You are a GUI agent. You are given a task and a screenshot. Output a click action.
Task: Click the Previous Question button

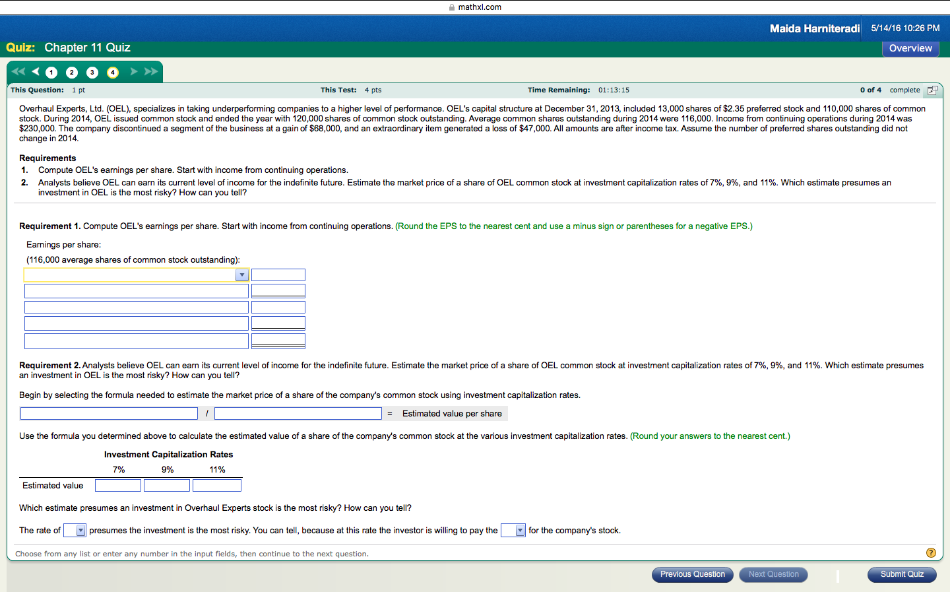point(692,574)
